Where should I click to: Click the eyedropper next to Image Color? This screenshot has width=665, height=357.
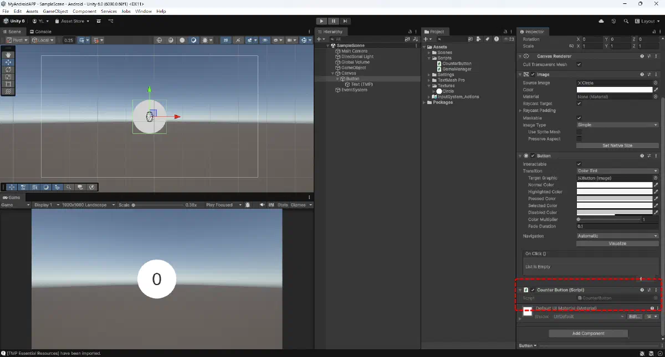pos(656,90)
